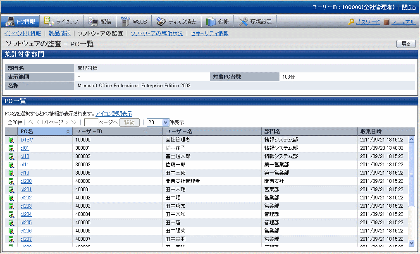Open the ディスク消去 tab
Image resolution: width=420 pixels, height=254 pixels.
pyautogui.click(x=177, y=22)
